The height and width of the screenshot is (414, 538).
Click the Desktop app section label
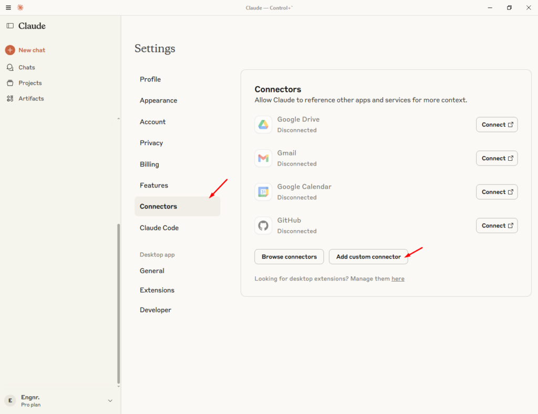pos(157,254)
